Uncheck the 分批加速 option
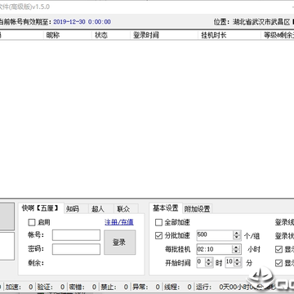The width and height of the screenshot is (294, 294). click(158, 235)
